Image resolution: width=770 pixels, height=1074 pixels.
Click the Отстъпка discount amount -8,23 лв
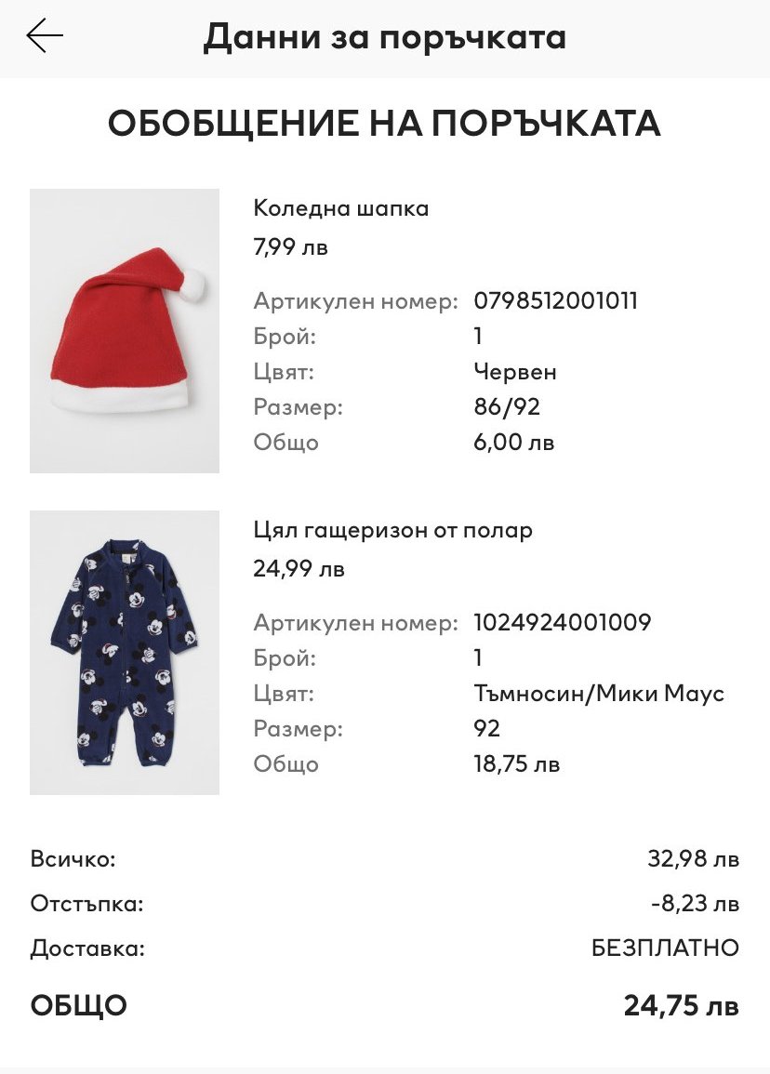pyautogui.click(x=695, y=904)
